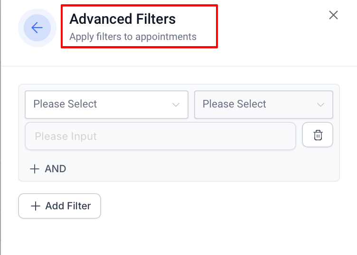The height and width of the screenshot is (255, 357).
Task: Click the plus icon in Add Filter
Action: point(36,206)
